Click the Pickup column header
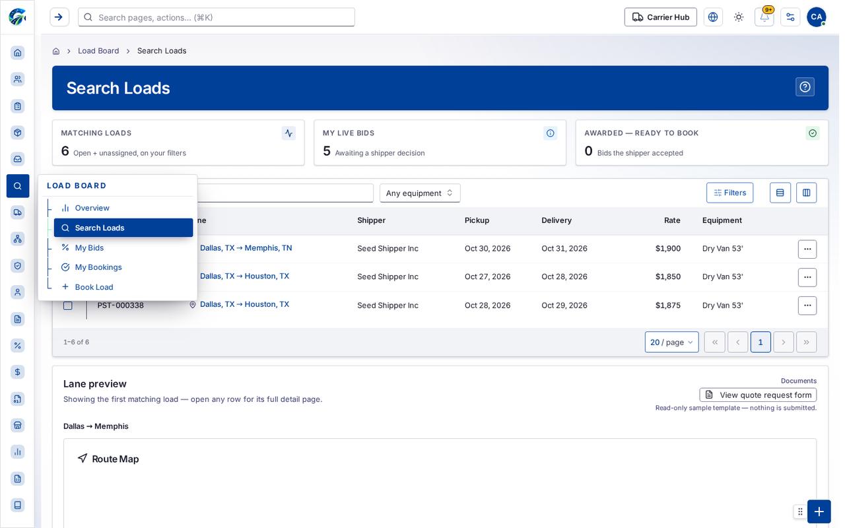 coord(477,220)
